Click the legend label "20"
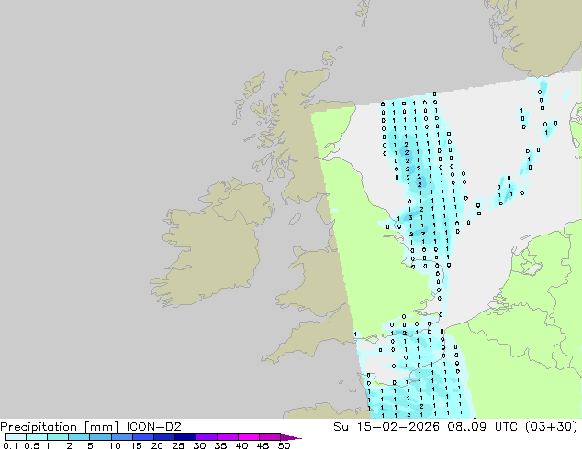The width and height of the screenshot is (582, 449). pos(157,445)
